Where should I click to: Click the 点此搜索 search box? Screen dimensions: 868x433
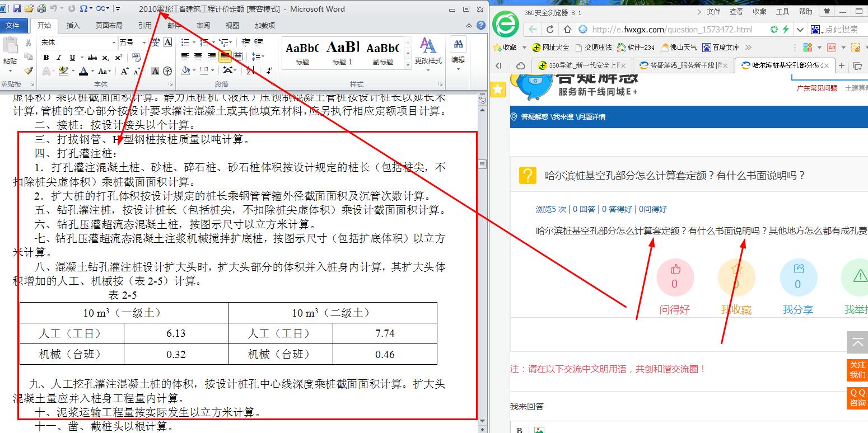point(841,30)
